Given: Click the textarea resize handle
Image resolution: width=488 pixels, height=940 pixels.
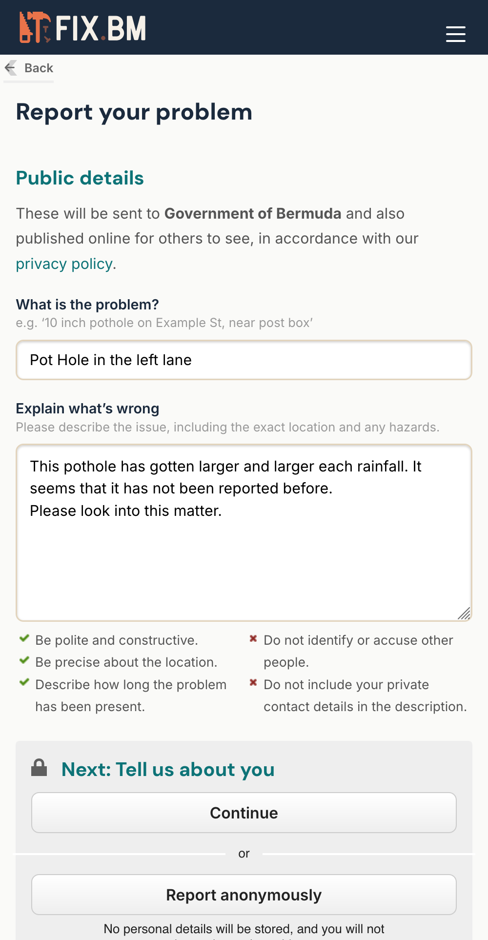Looking at the screenshot, I should [x=465, y=614].
